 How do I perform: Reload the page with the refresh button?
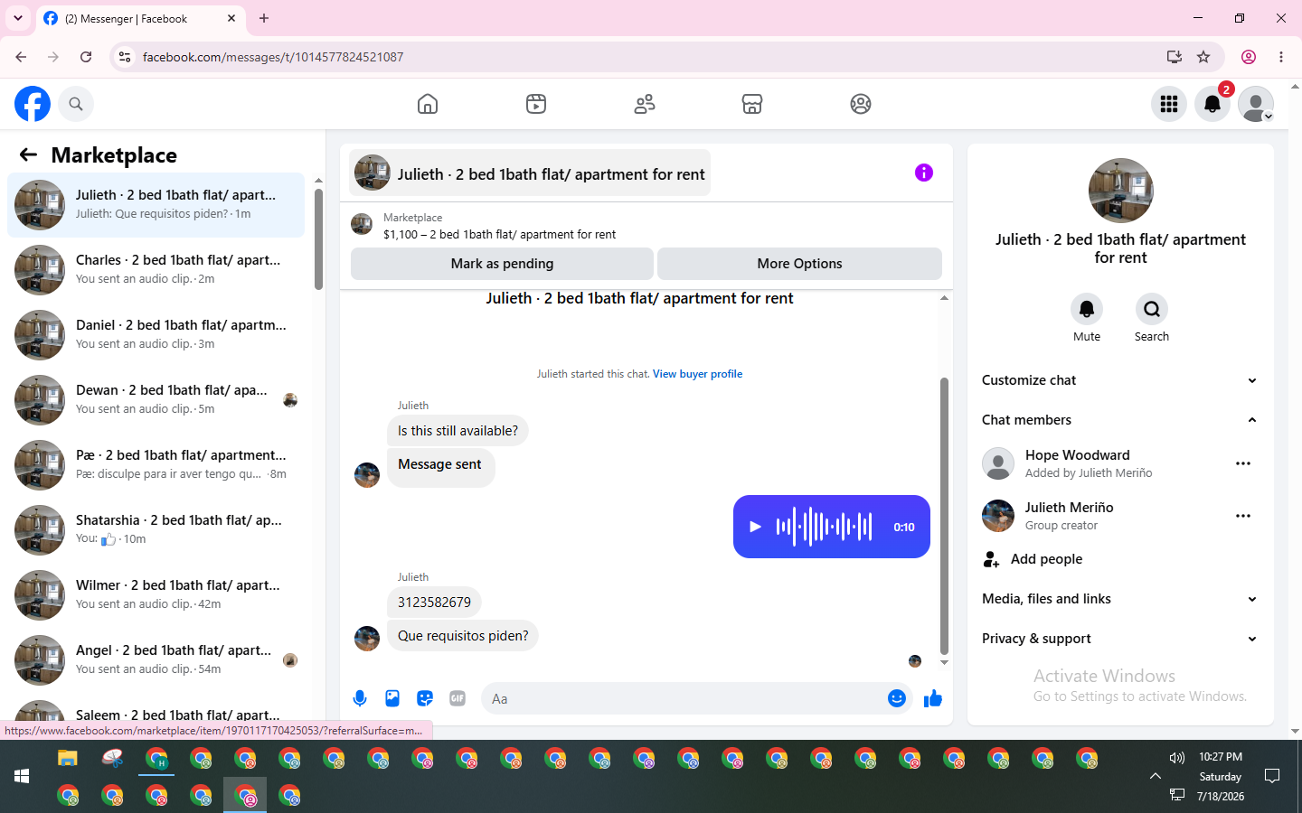[x=86, y=57]
